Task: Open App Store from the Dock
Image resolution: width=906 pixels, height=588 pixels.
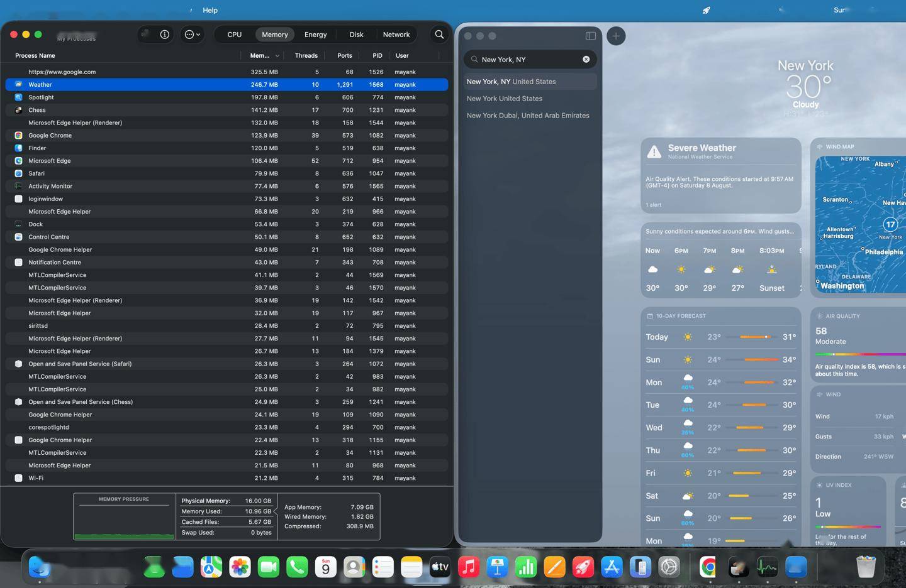Action: tap(612, 567)
